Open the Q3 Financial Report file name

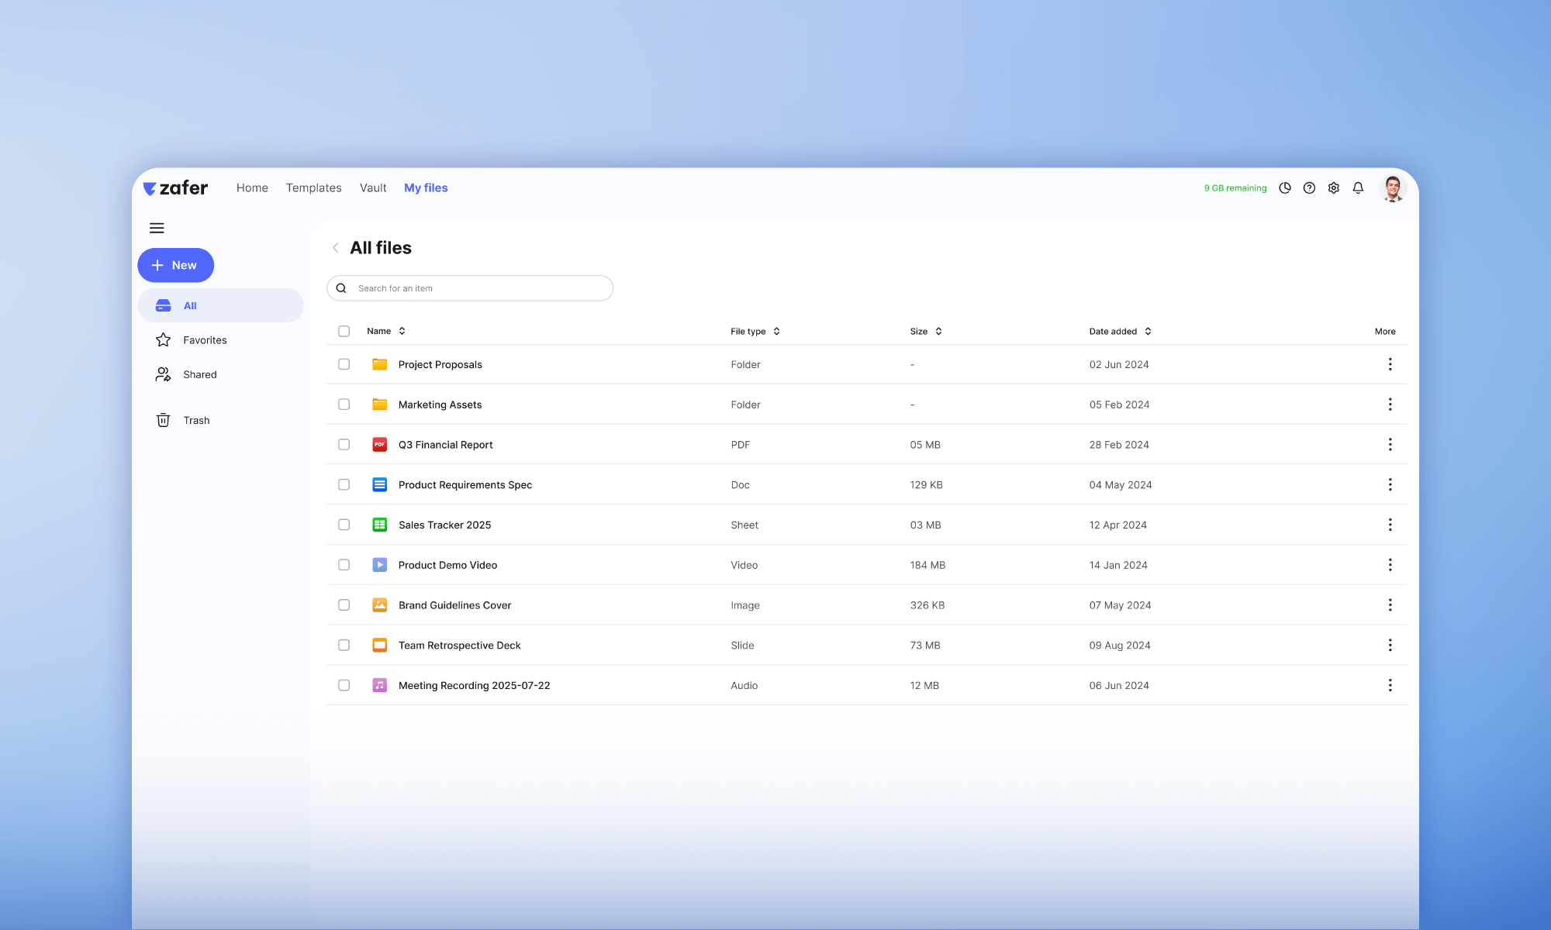pyautogui.click(x=445, y=445)
